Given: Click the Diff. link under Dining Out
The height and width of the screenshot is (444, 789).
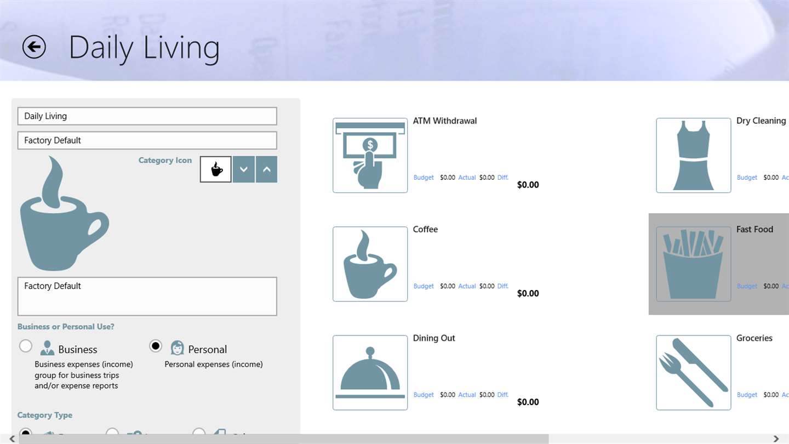Looking at the screenshot, I should click(x=503, y=395).
